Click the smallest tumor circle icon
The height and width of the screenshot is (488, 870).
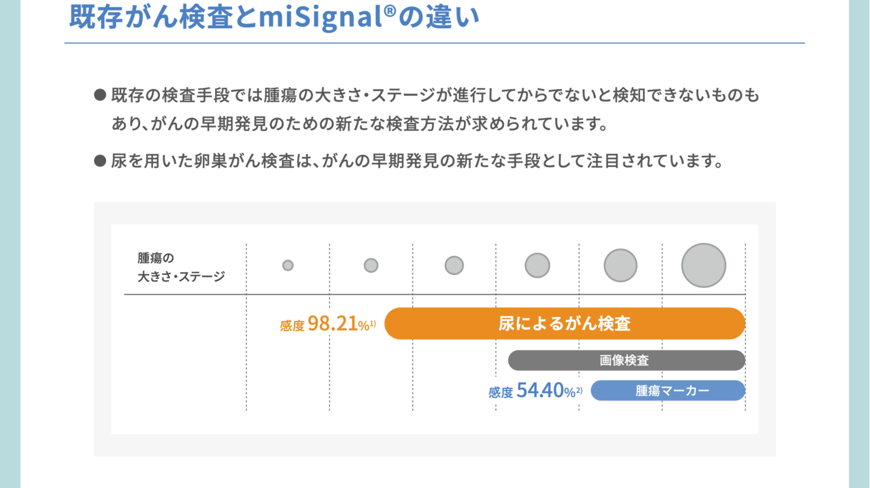tap(288, 265)
